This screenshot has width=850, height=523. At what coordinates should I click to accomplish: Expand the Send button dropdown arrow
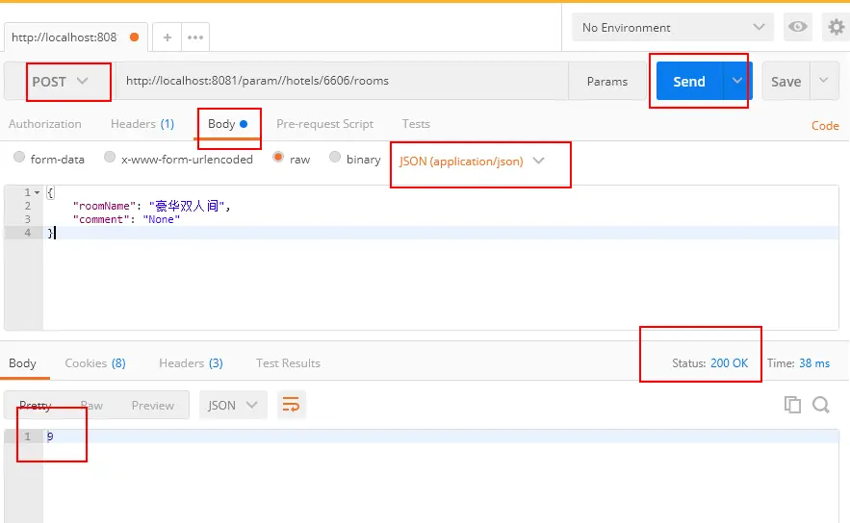coord(736,81)
